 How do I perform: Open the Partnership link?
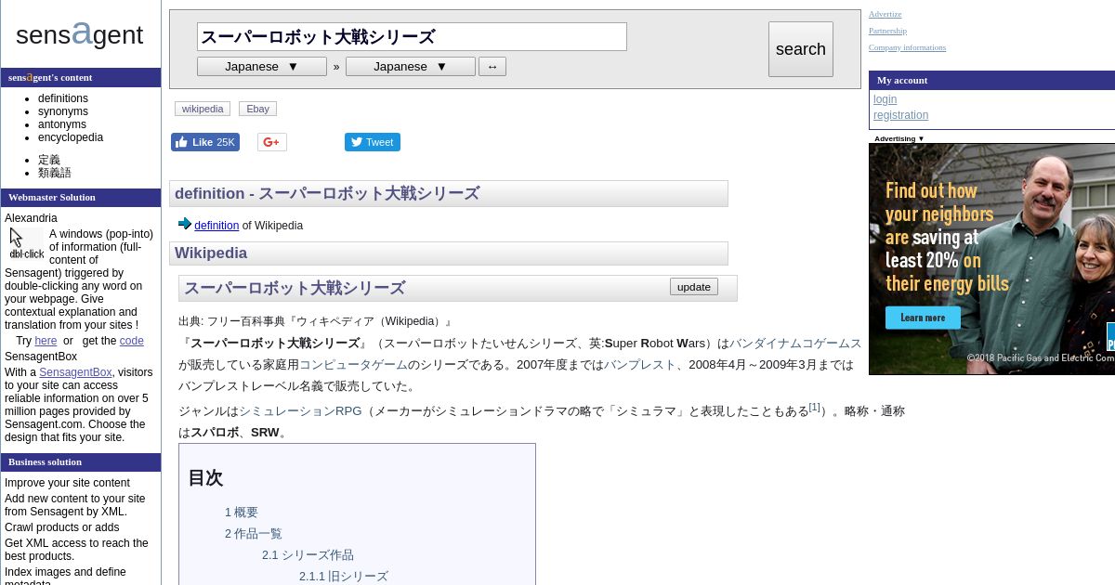point(887,31)
